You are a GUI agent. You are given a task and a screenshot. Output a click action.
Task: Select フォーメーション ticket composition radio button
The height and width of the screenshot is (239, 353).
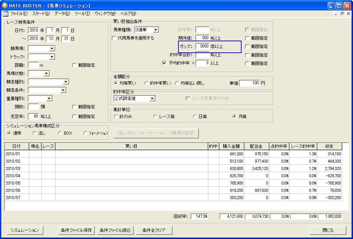click(85, 133)
